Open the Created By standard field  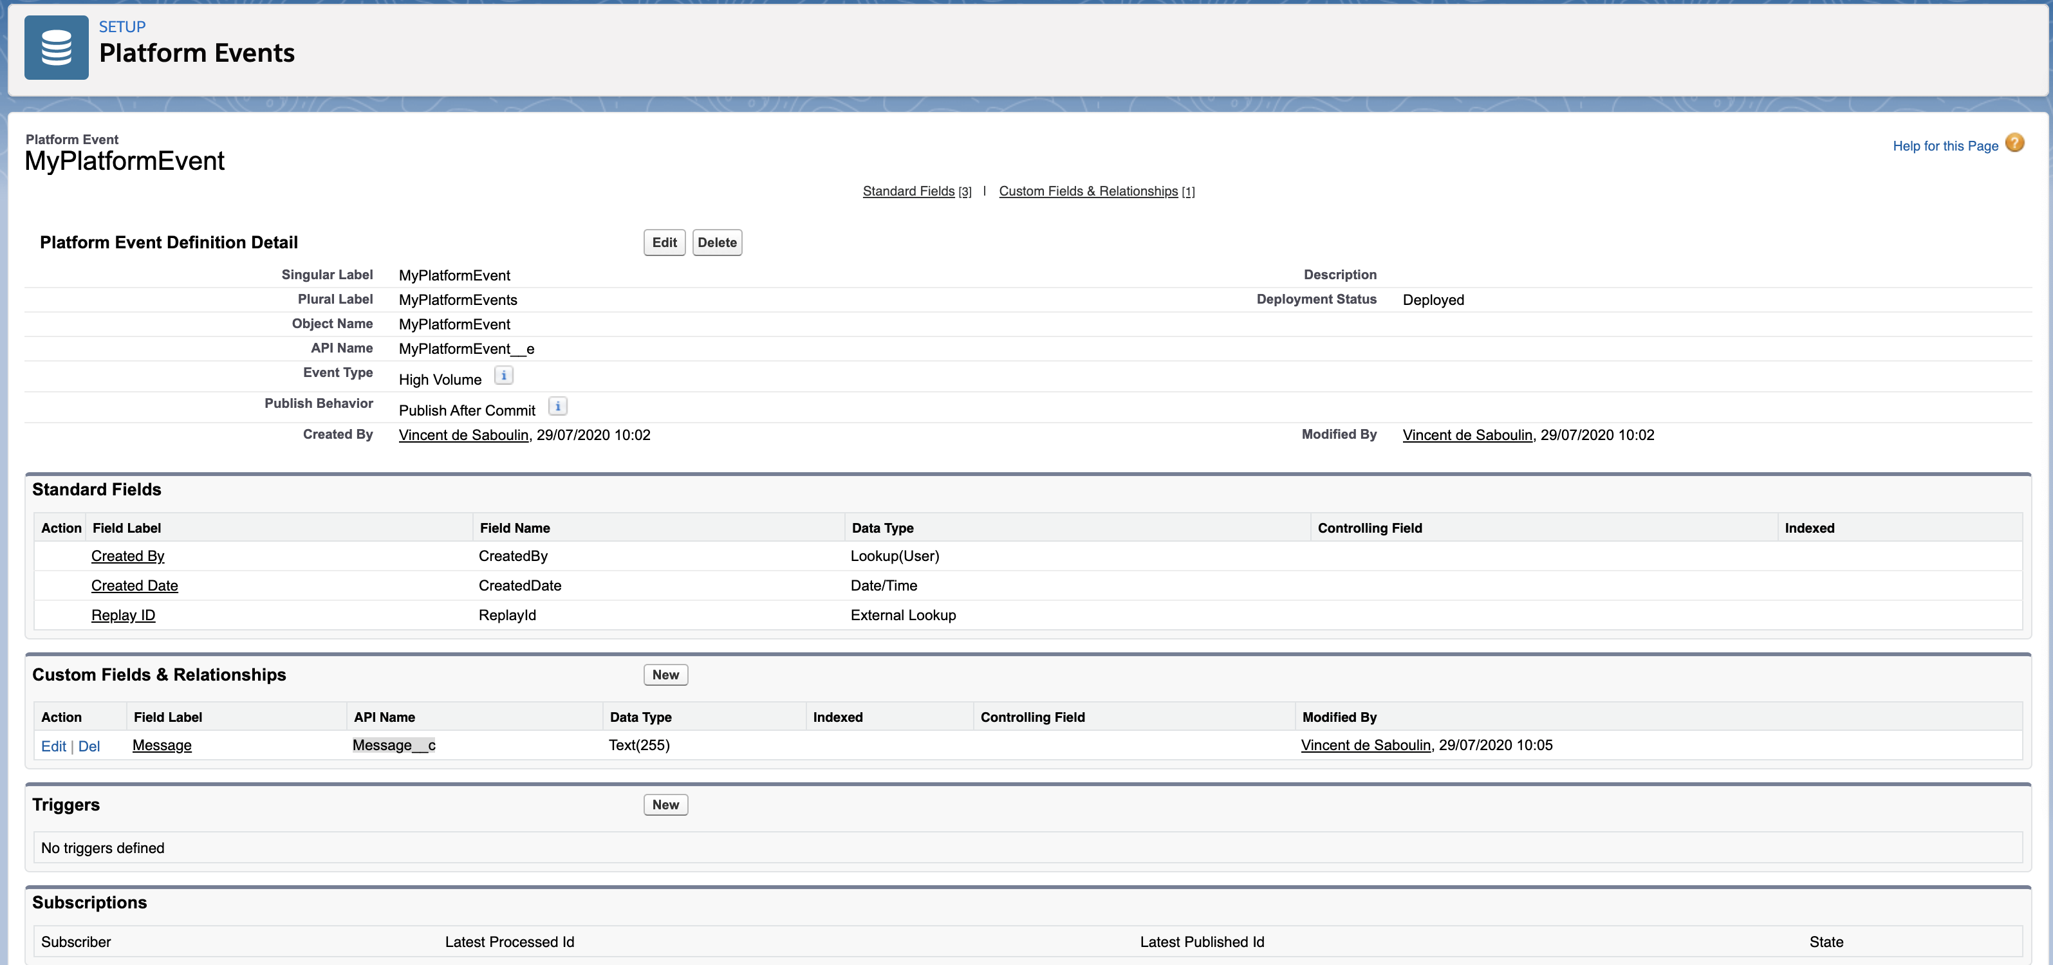click(127, 556)
